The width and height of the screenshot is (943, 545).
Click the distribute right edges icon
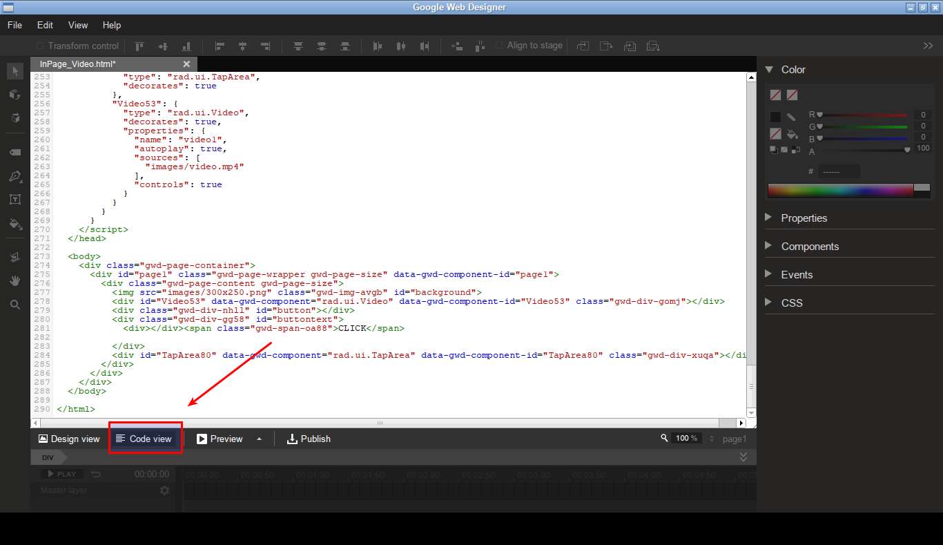(424, 46)
